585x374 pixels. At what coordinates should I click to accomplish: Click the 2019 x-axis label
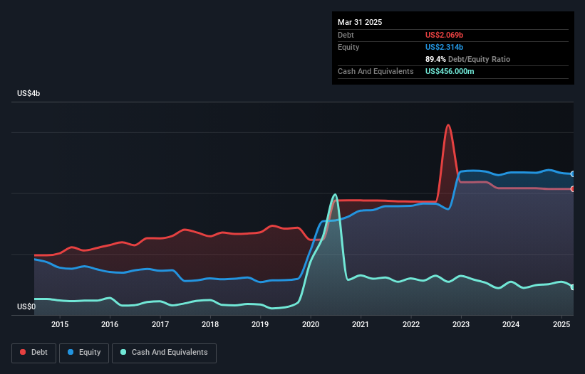pyautogui.click(x=260, y=324)
